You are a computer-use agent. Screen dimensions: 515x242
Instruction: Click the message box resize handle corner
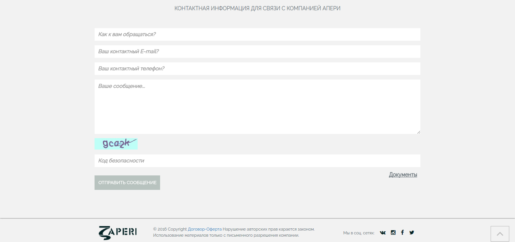coord(418,132)
